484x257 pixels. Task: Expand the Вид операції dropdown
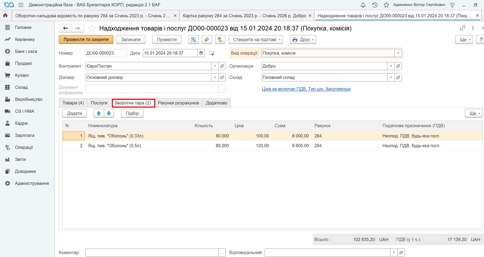(398, 53)
